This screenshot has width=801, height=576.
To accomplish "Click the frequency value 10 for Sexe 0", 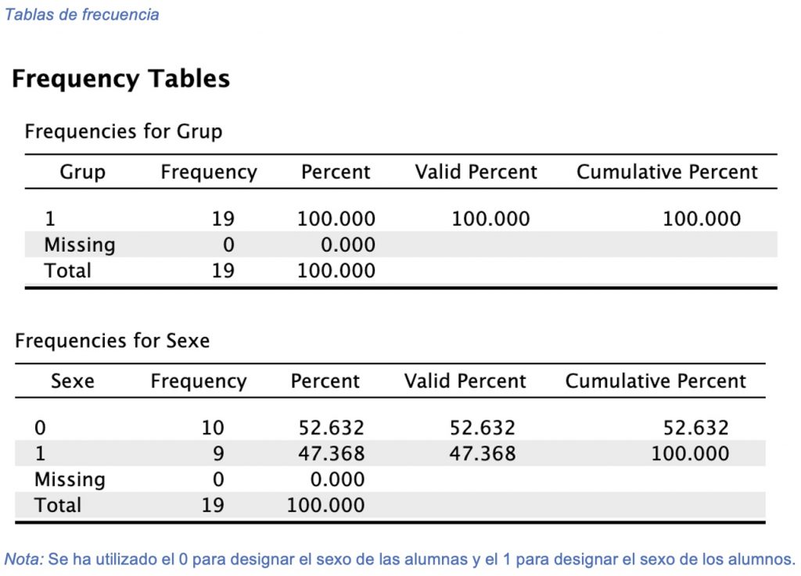I will (x=212, y=428).
